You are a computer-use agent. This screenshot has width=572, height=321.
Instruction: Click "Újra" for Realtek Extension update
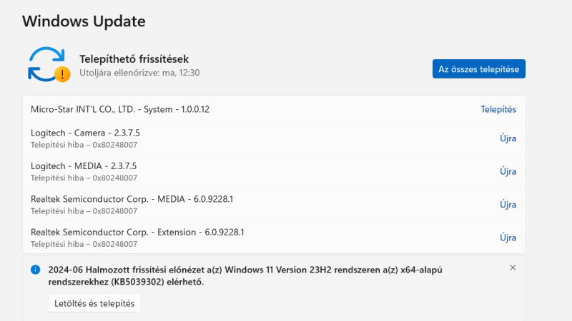tap(508, 238)
